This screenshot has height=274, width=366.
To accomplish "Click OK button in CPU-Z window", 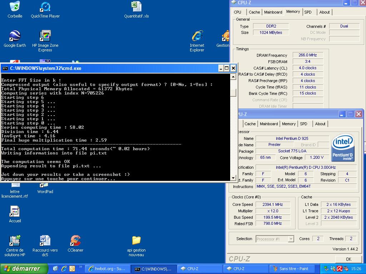I will (349, 259).
